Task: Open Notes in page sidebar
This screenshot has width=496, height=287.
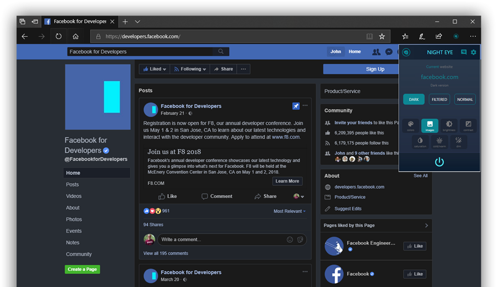Action: [x=73, y=243]
